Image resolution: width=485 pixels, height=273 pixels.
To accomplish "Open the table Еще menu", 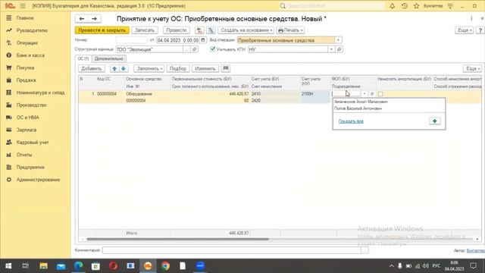I will coord(472,68).
